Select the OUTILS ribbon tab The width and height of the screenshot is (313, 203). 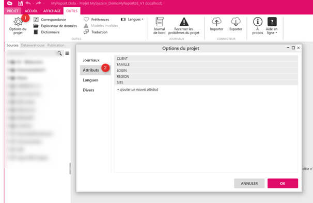pos(72,11)
